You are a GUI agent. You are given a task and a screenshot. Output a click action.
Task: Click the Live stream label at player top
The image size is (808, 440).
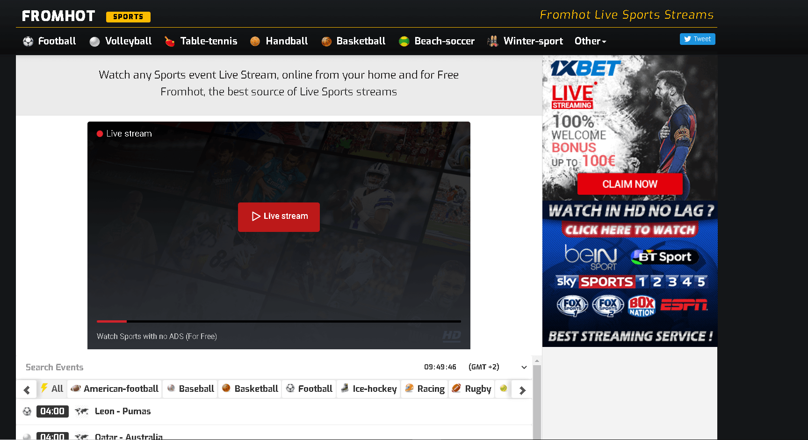tap(129, 134)
